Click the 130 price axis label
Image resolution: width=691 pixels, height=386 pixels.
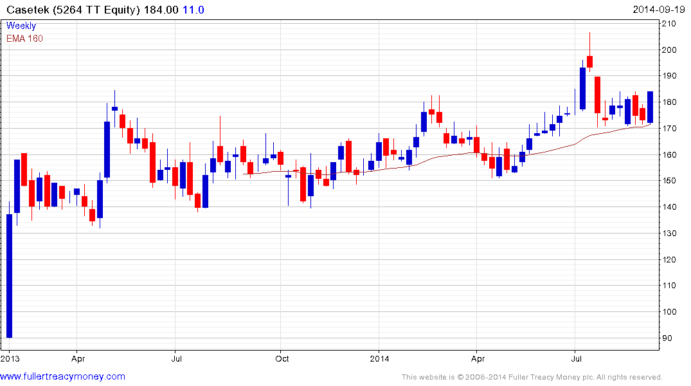point(669,234)
